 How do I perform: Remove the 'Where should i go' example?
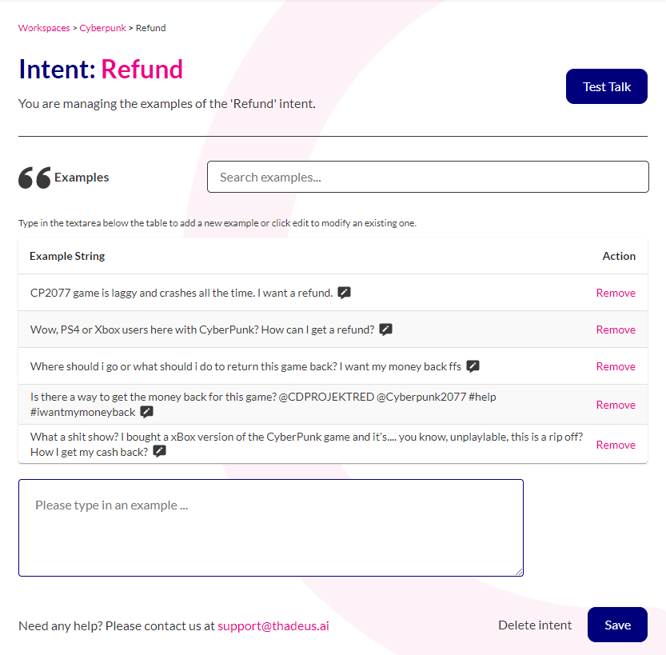(x=616, y=366)
